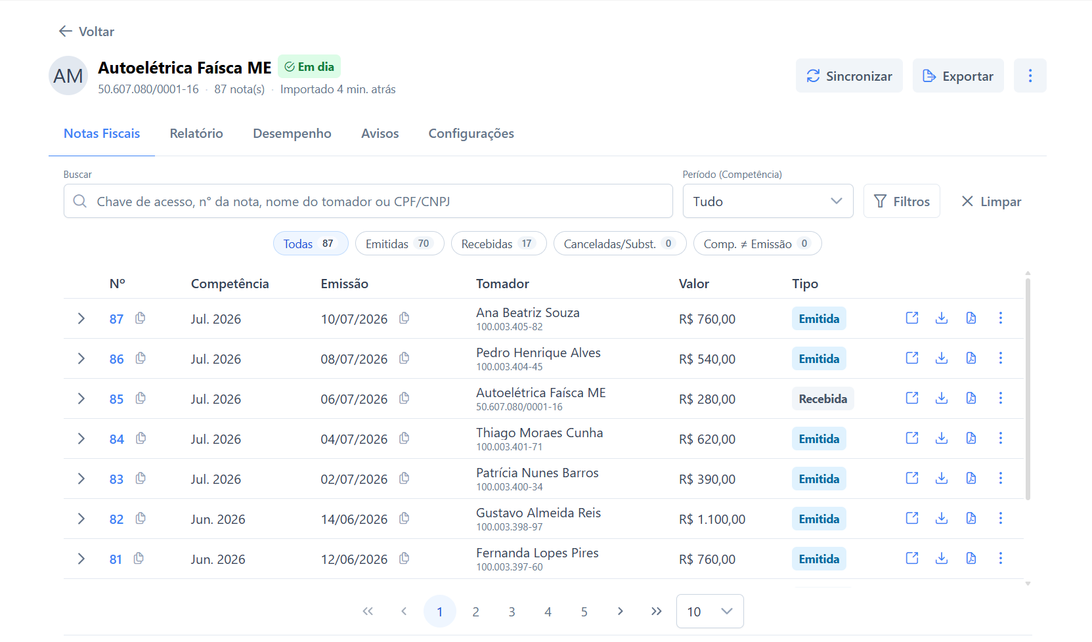Copy emission date 10/07/2026

(404, 318)
